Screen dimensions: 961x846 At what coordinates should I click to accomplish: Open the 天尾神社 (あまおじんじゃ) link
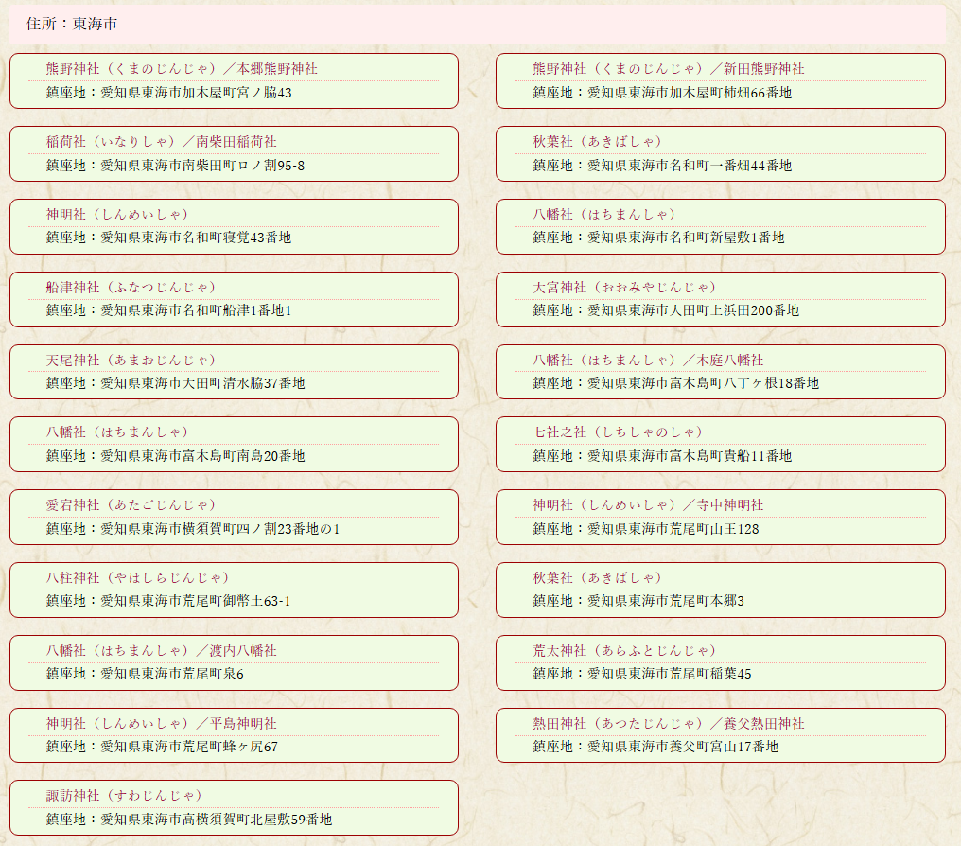131,361
